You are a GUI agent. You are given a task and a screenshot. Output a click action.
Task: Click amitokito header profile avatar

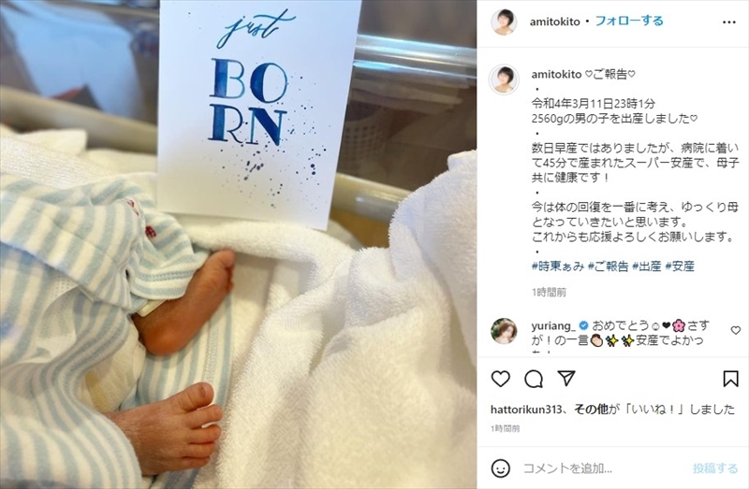click(504, 22)
